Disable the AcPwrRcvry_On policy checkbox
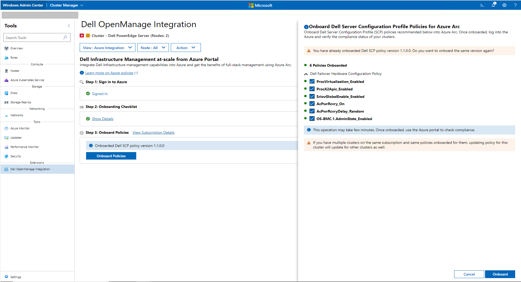This screenshot has height=282, width=521. [x=312, y=103]
